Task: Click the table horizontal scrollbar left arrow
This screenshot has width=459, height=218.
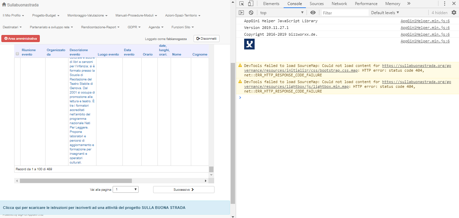Action: [17, 181]
